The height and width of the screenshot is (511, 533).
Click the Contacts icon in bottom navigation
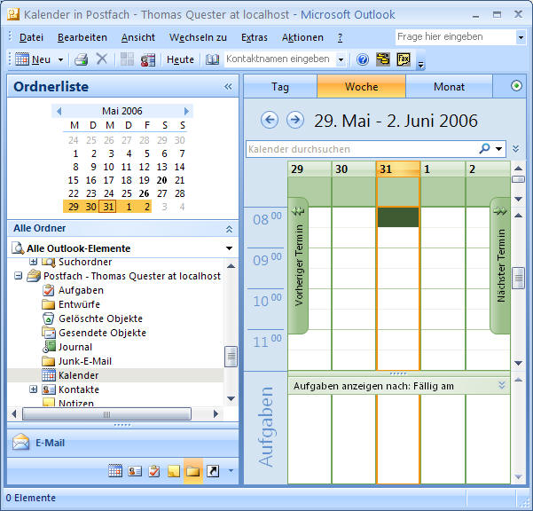[x=135, y=471]
